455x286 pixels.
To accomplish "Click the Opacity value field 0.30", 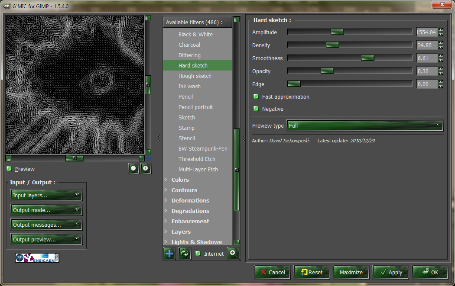I will coord(426,71).
